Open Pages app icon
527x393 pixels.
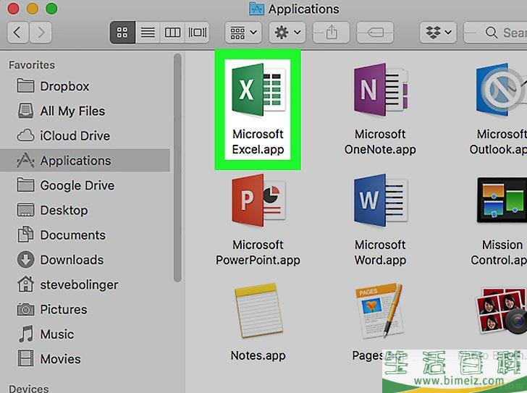[x=380, y=310]
